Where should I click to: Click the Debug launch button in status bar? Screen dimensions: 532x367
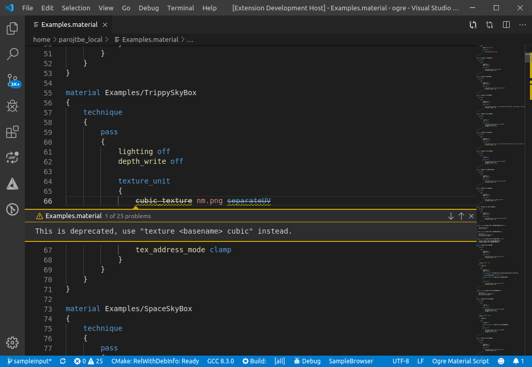tap(307, 361)
